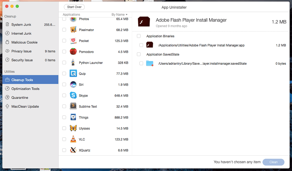Go to Quarantine section
The image size is (292, 171).
point(31,98)
